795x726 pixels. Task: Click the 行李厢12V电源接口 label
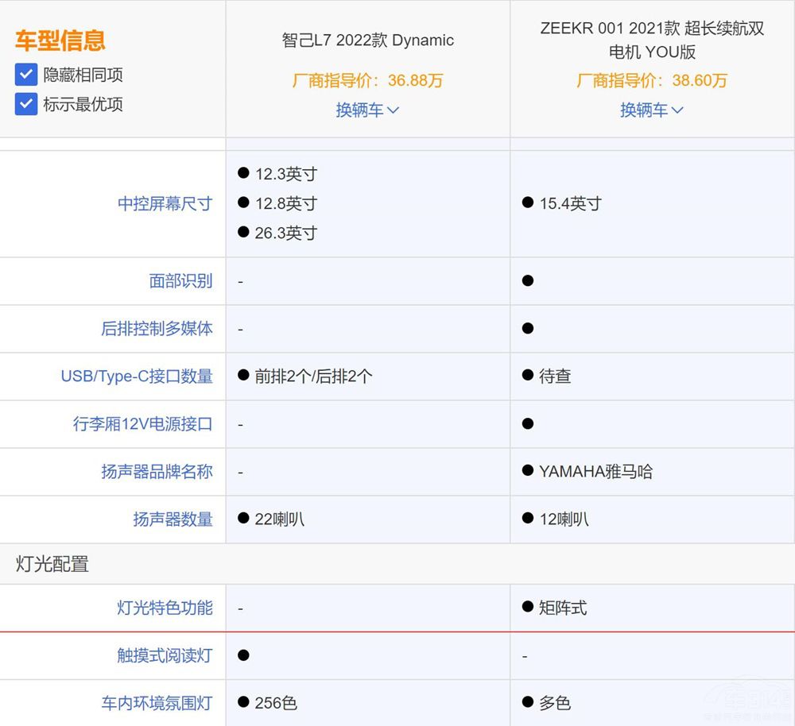point(143,423)
